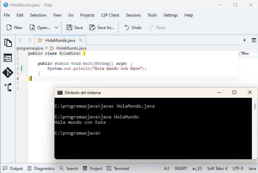Expand the Open recent files dropdown arrow
This screenshot has width=258, height=173.
tap(57, 28)
